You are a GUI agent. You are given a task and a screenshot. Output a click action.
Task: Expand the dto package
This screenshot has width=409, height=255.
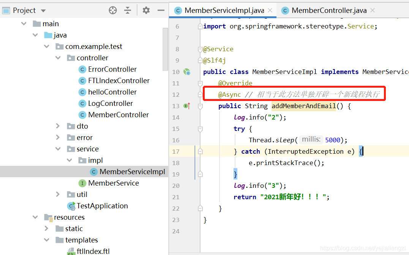click(x=58, y=126)
